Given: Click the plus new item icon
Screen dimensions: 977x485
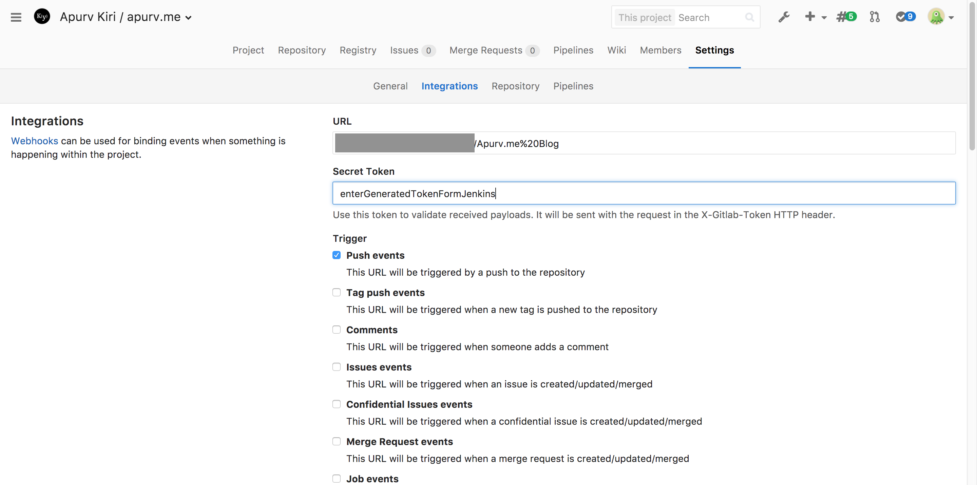Looking at the screenshot, I should 810,17.
